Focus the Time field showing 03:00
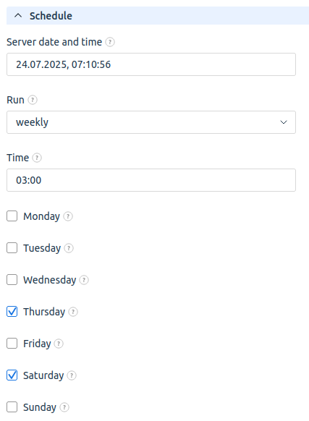The image size is (309, 421). (151, 180)
